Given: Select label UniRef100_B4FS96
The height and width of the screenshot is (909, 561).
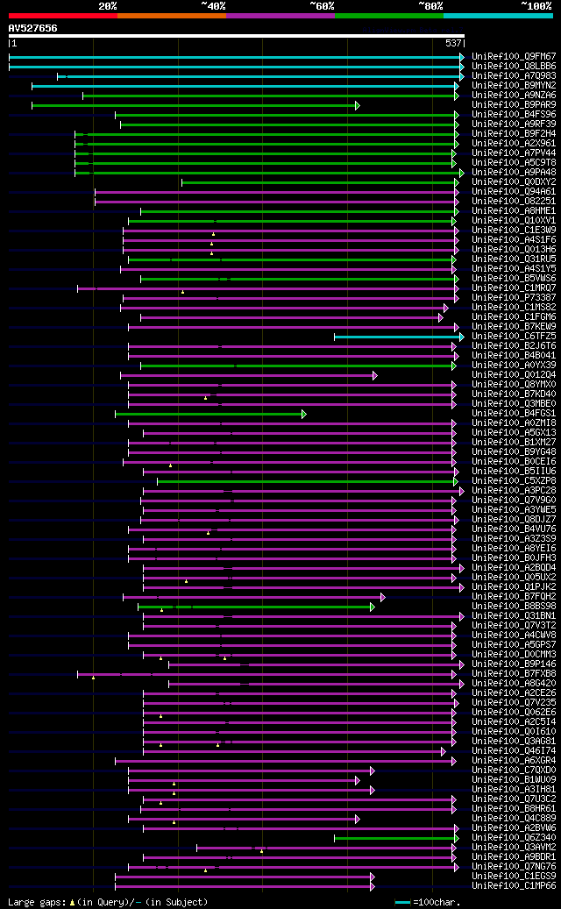Looking at the screenshot, I should click(514, 115).
